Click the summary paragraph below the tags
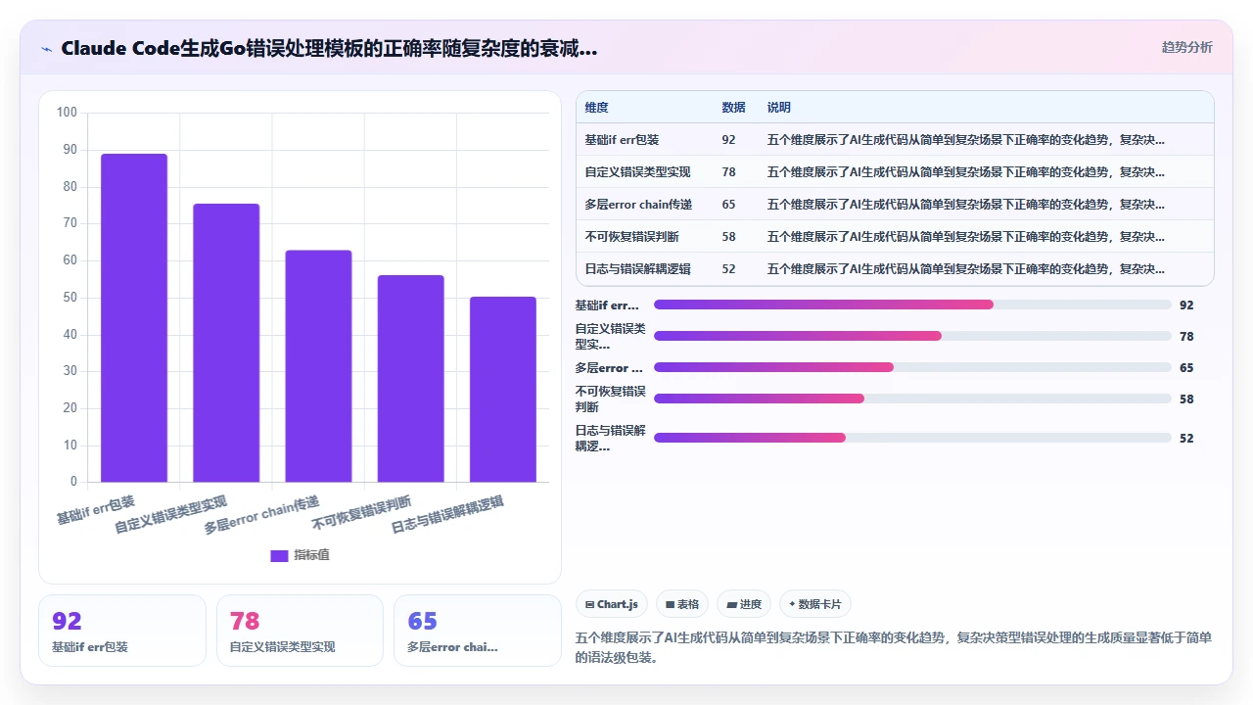Screen dimensions: 1253x705 click(894, 647)
